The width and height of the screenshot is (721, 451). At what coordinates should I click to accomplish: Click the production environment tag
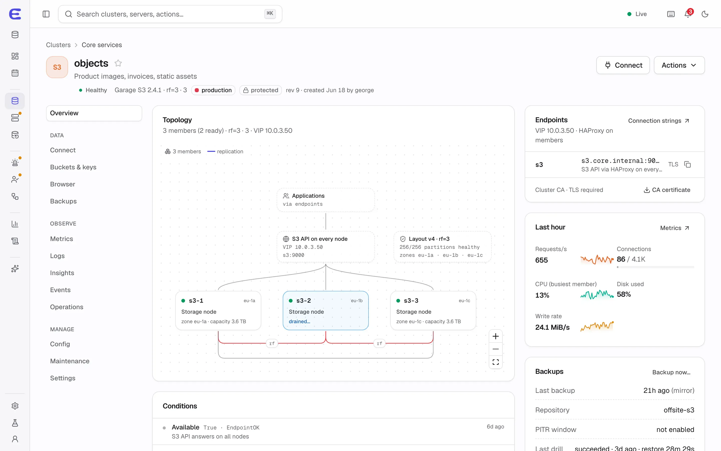click(x=213, y=90)
